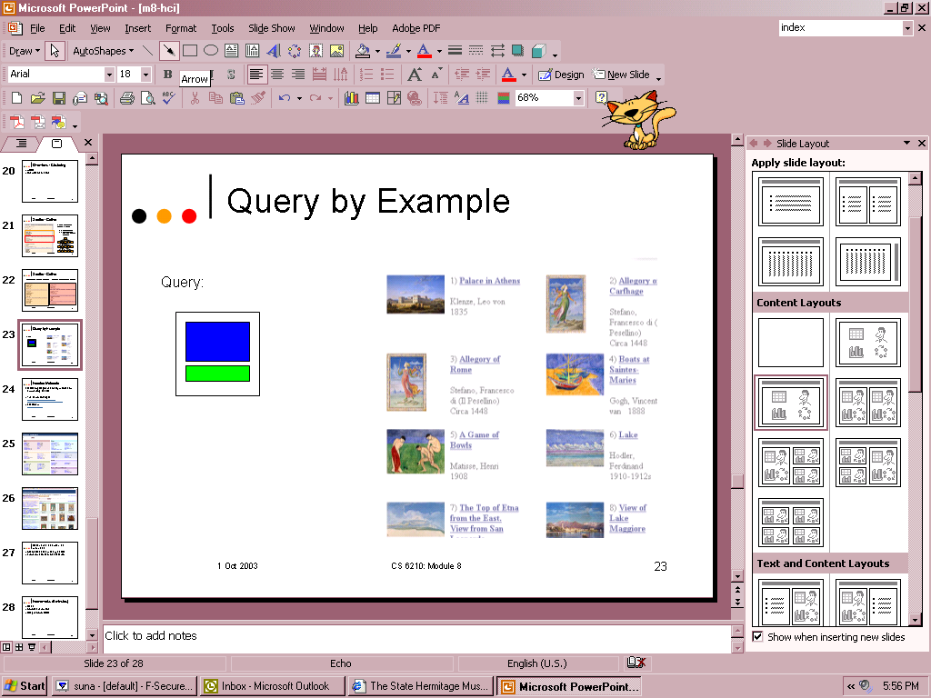Select the Rectangle drawing tool
The image size is (931, 698).
point(190,51)
